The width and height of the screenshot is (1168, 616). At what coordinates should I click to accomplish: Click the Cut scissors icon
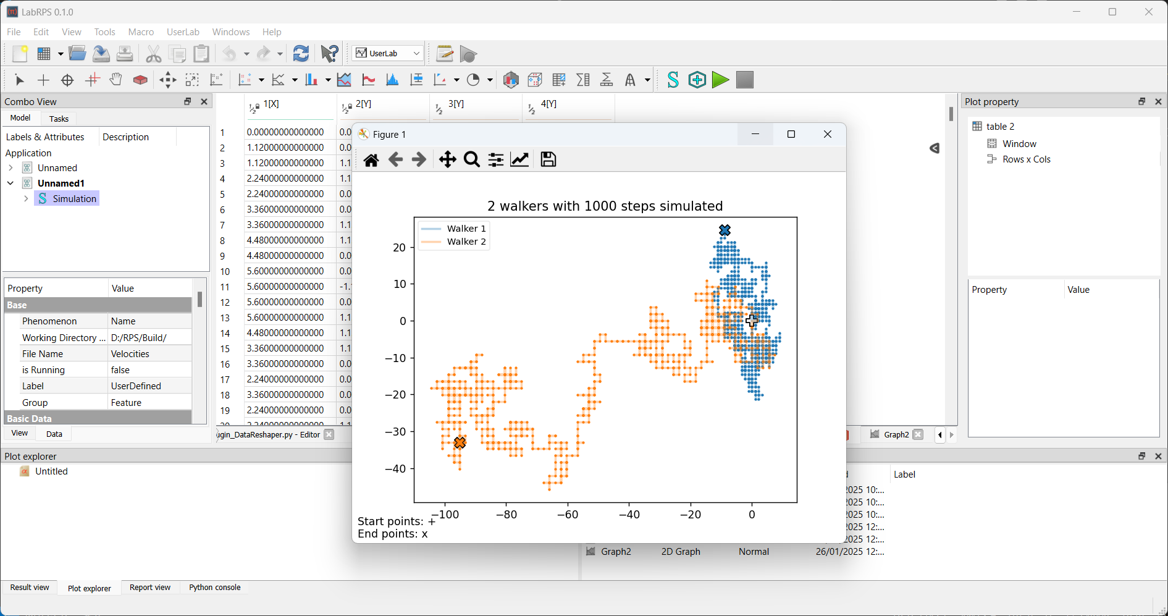[x=153, y=54]
